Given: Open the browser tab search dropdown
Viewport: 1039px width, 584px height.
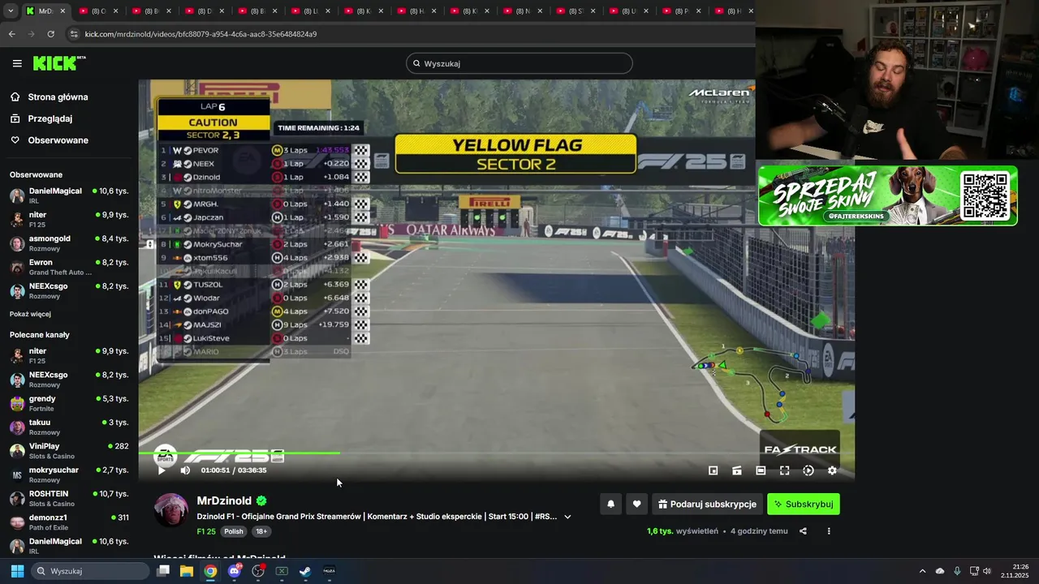Looking at the screenshot, I should [x=10, y=11].
